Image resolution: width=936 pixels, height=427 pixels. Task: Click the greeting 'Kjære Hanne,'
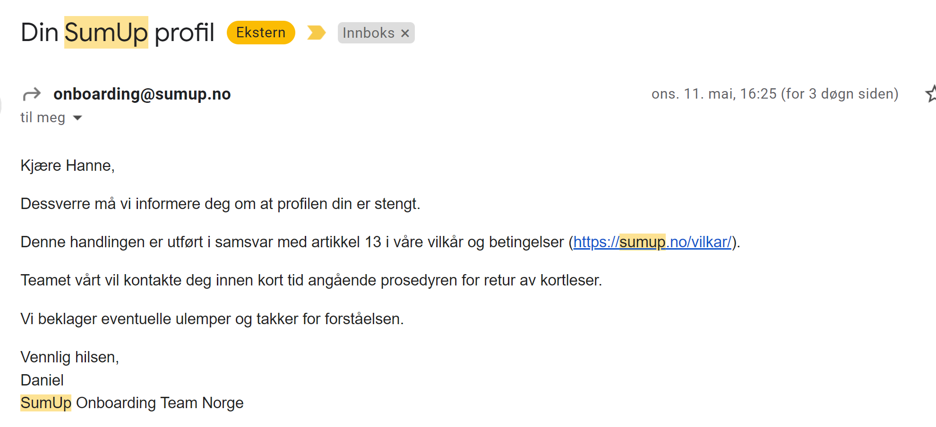coord(68,166)
